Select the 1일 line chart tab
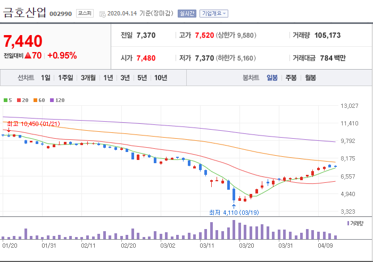 click(x=45, y=78)
